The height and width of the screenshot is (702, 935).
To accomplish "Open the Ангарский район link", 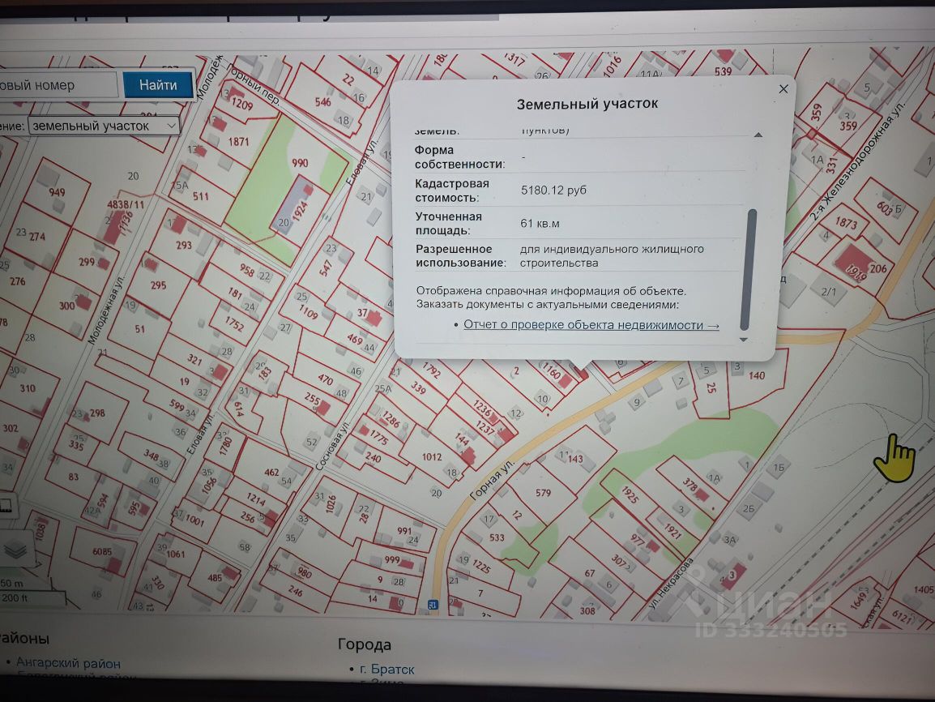I will pyautogui.click(x=68, y=662).
